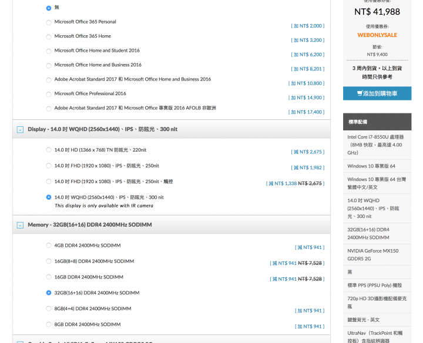The height and width of the screenshot is (343, 423).
Task: Collapse the Display section
Action: click(20, 129)
